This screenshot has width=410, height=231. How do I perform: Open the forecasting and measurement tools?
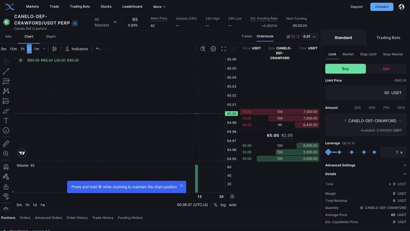(x=6, y=101)
